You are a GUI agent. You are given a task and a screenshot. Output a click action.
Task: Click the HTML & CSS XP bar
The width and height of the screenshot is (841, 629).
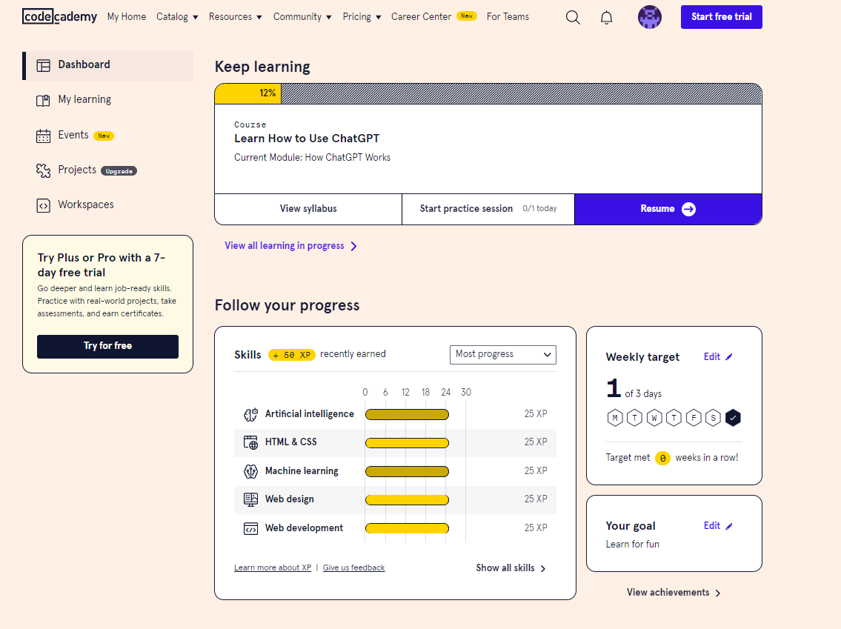coord(407,443)
